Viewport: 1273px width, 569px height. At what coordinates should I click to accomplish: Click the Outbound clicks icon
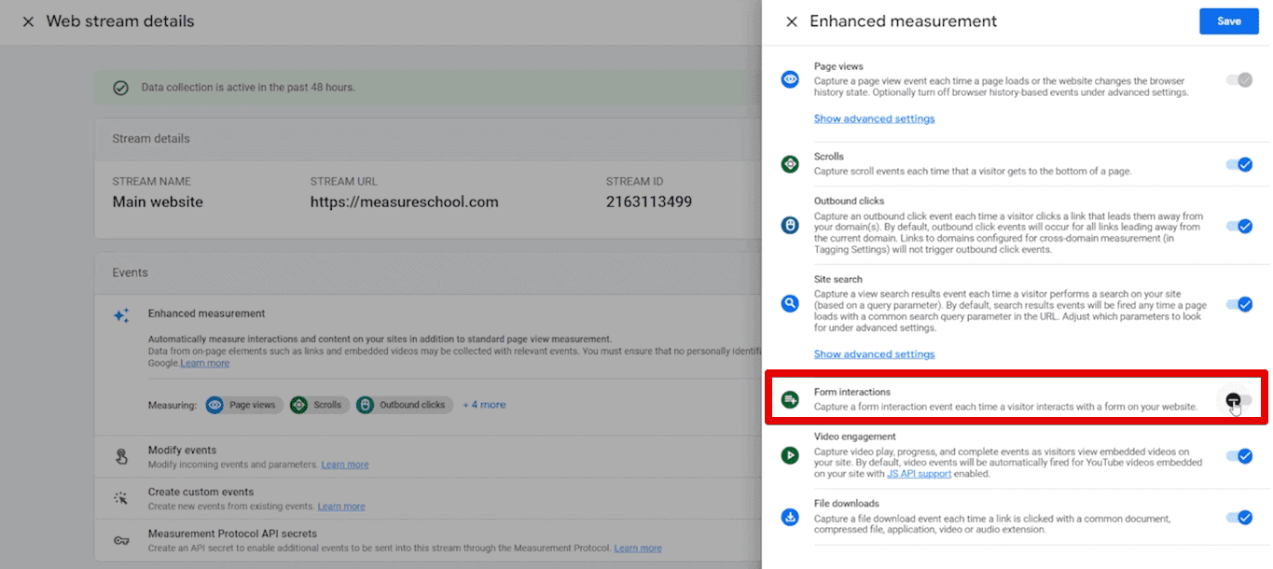[789, 226]
